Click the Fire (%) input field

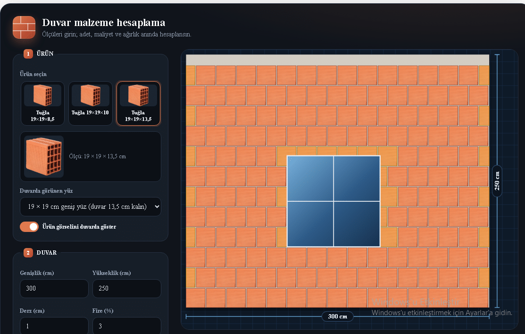tap(126, 325)
